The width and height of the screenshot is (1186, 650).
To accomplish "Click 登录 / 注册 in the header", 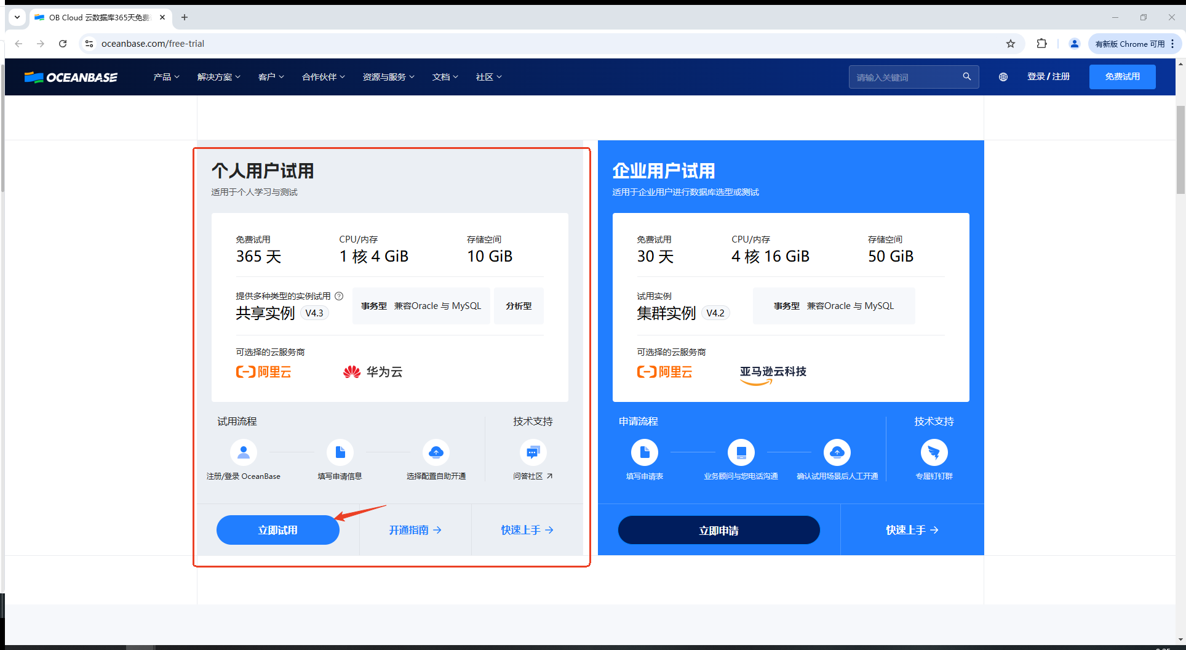I will [x=1048, y=77].
